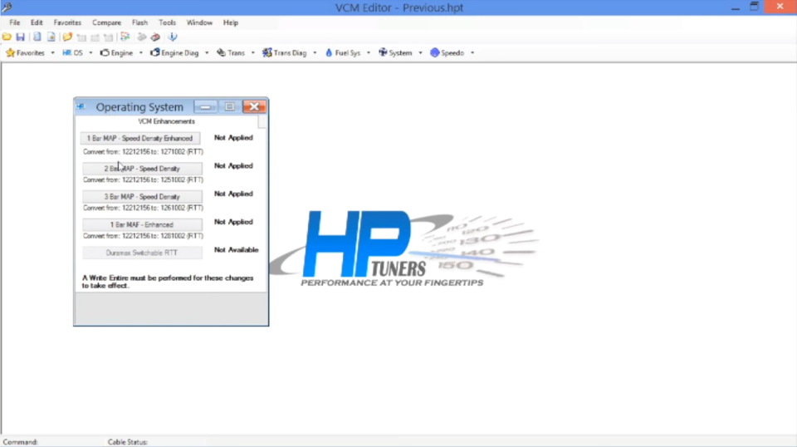Click 'Convert from: 12212156 to: 1281002 (RTT)' text
Image resolution: width=797 pixels, height=447 pixels.
[144, 236]
